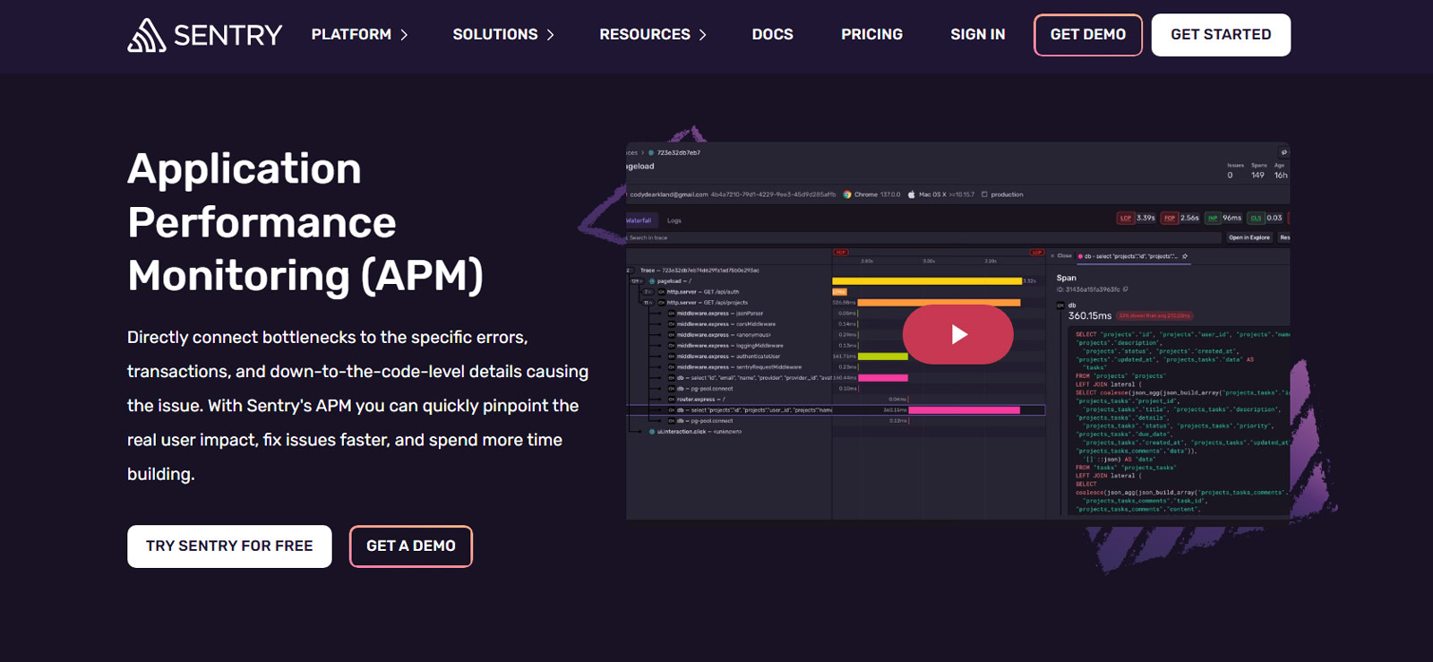Expand the Solutions chevron arrow

click(551, 35)
